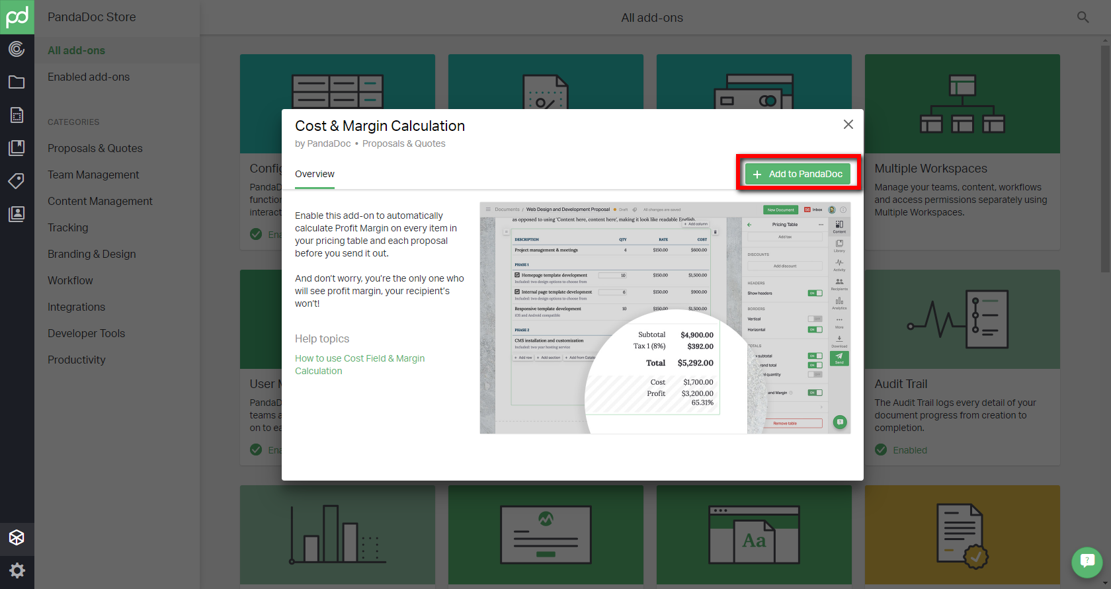Screen dimensions: 1111x589
Task: Filter by Content Management category
Action: pyautogui.click(x=100, y=201)
